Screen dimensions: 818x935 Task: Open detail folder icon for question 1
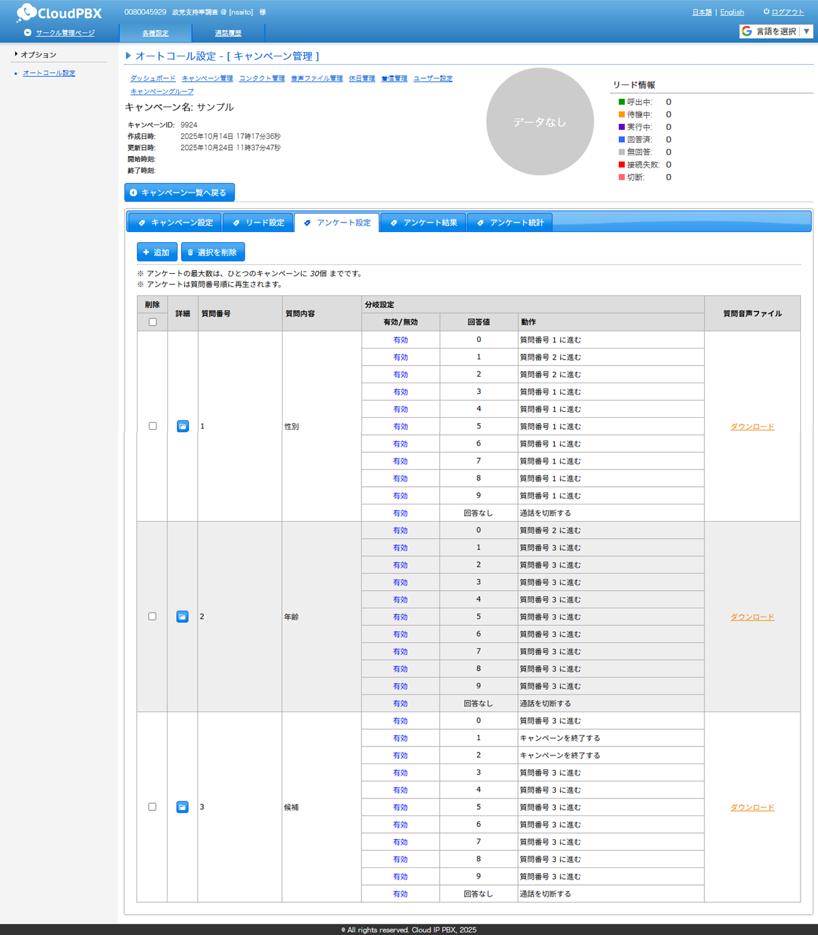183,426
